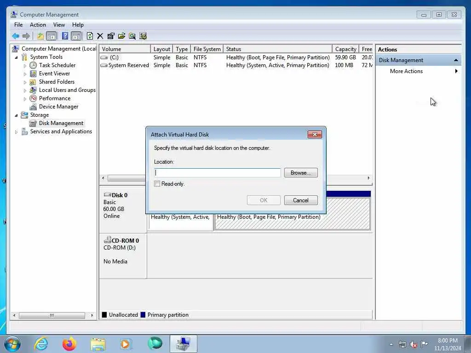Select Shared Folders in the tree

tap(57, 82)
